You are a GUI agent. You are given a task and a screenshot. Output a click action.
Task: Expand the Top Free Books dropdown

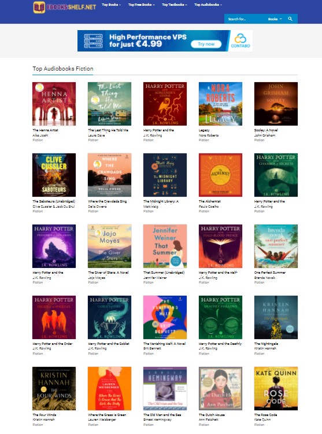[x=141, y=5]
